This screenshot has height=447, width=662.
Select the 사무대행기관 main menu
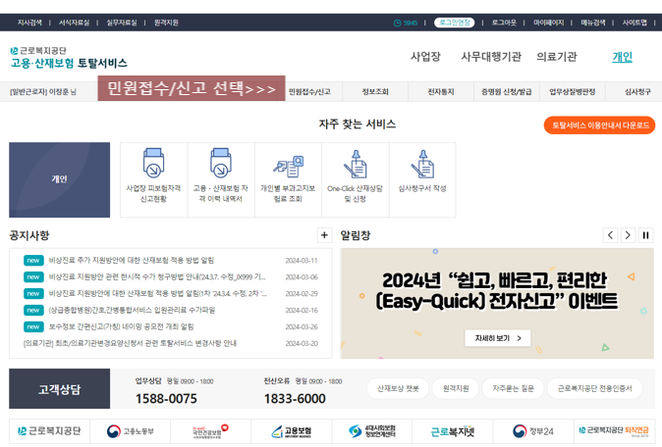(x=491, y=57)
